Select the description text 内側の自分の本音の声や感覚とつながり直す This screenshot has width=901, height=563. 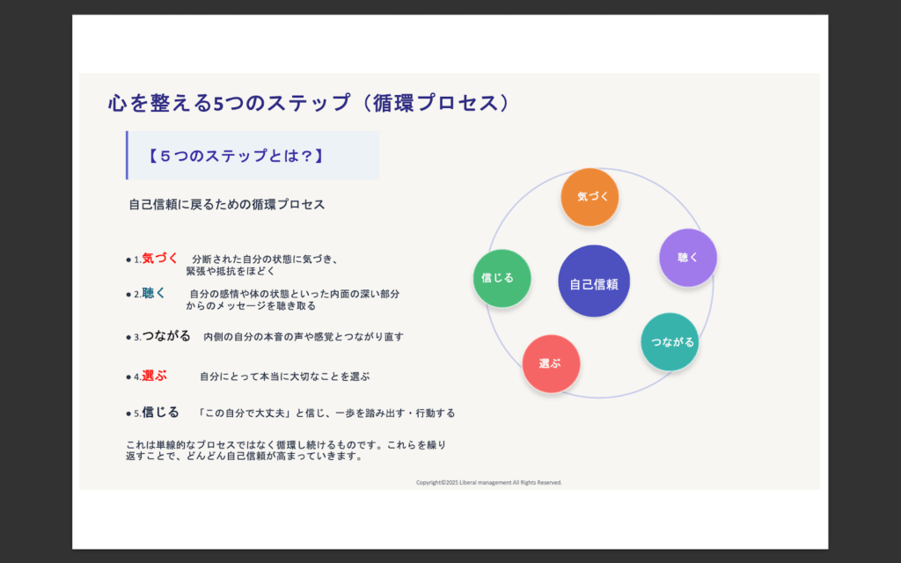(x=303, y=337)
